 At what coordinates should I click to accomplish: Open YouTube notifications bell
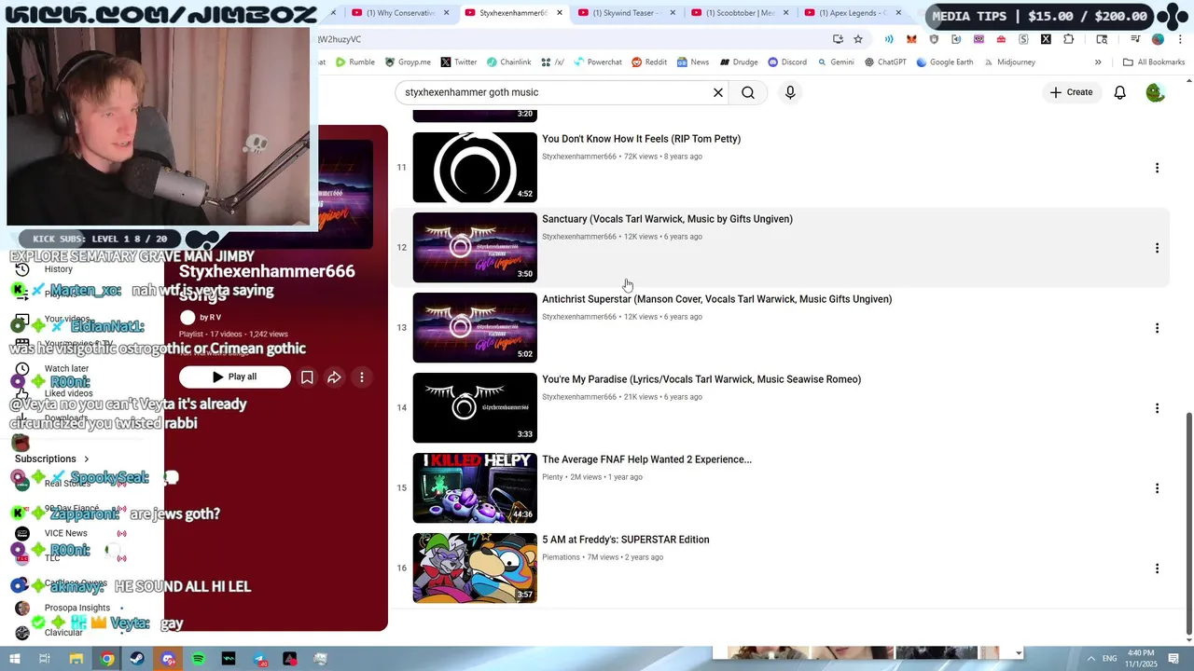(1119, 92)
